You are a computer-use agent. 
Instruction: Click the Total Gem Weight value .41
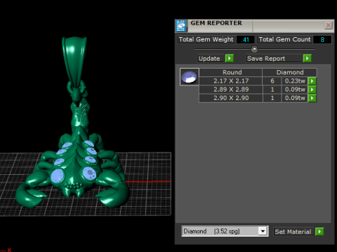coord(245,40)
